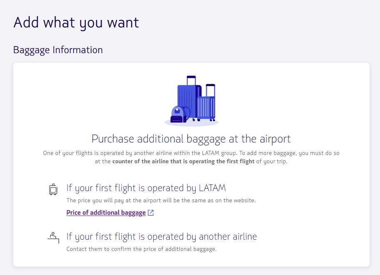Select the 'Add what you want' page title

[76, 23]
